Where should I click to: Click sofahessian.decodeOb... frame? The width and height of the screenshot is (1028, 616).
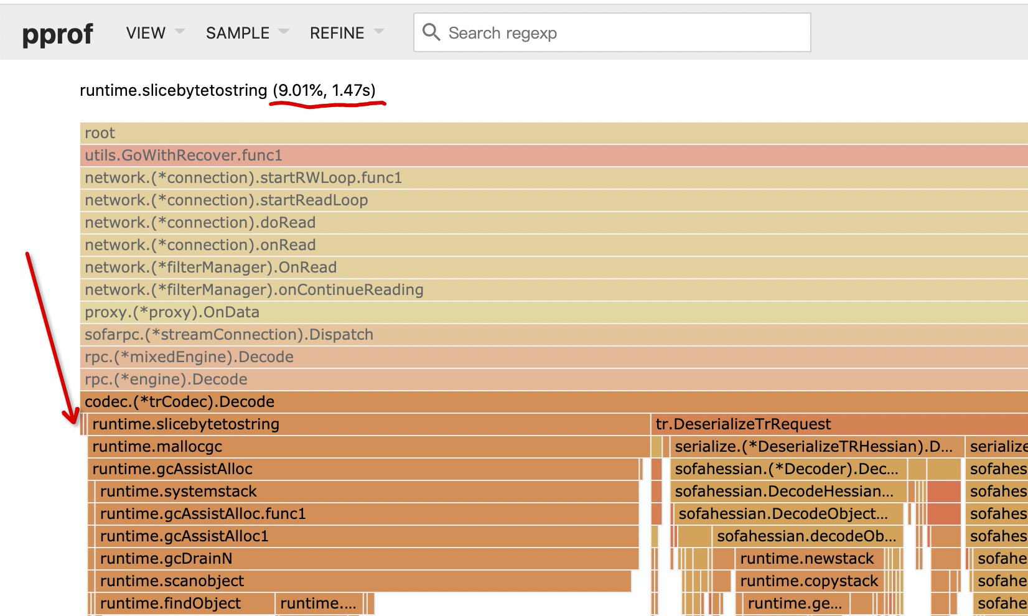pyautogui.click(x=808, y=536)
